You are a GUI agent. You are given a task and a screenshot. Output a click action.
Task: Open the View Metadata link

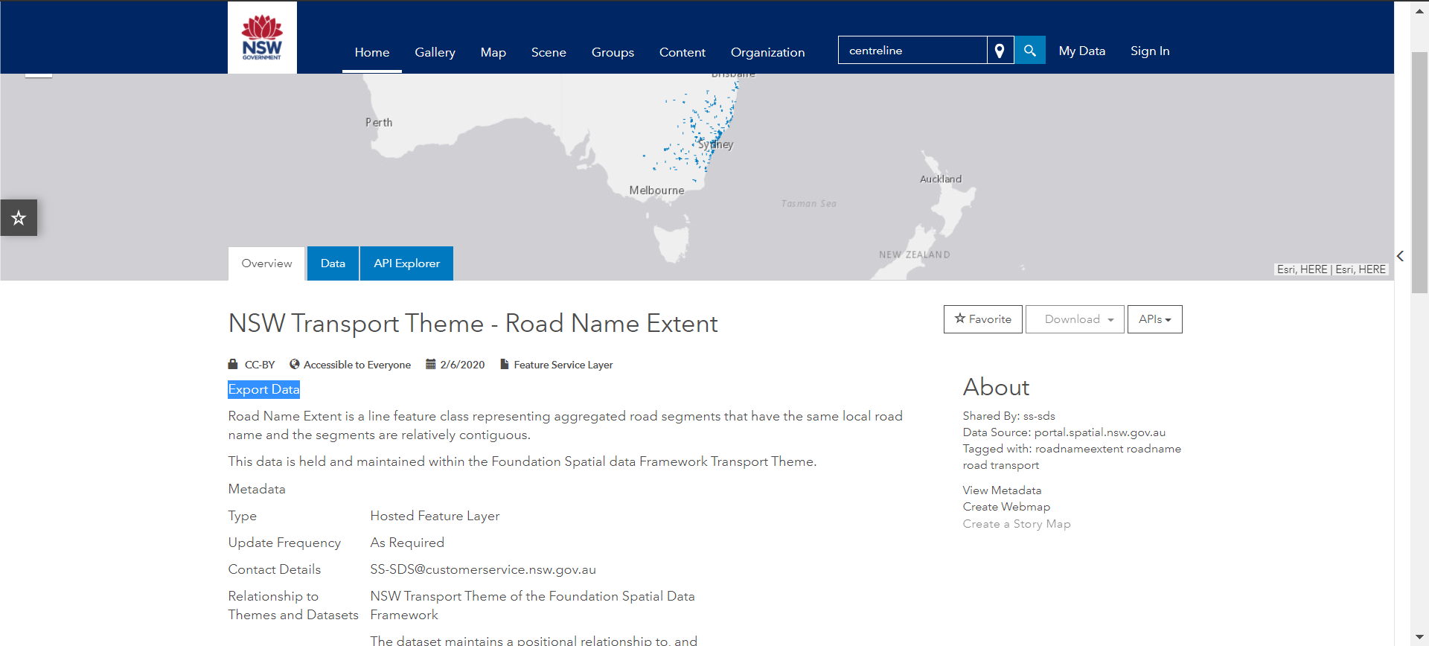point(1002,490)
